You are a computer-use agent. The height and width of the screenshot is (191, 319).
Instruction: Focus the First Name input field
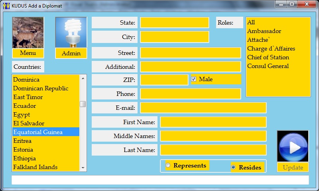213,122
